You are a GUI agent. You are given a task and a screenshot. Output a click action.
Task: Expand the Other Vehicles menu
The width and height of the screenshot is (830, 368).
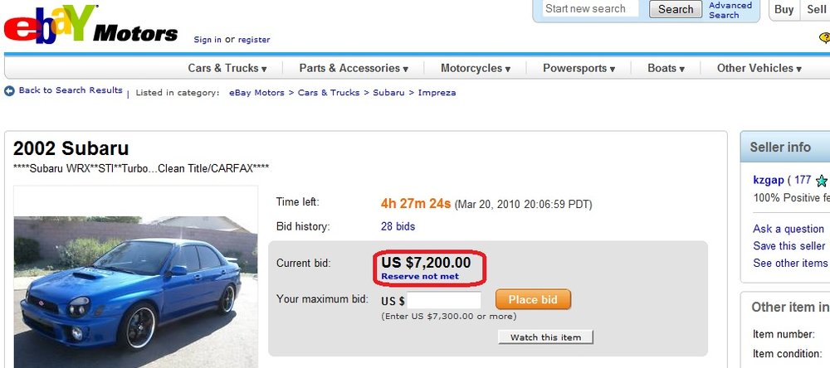click(759, 68)
